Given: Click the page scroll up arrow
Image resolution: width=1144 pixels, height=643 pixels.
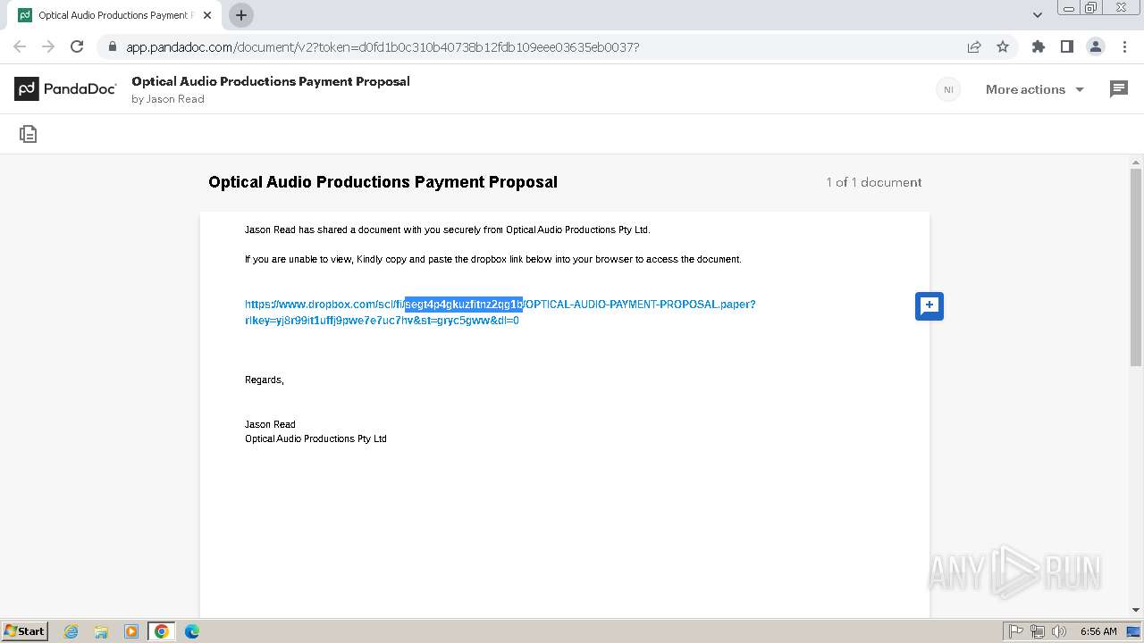Looking at the screenshot, I should [1136, 163].
